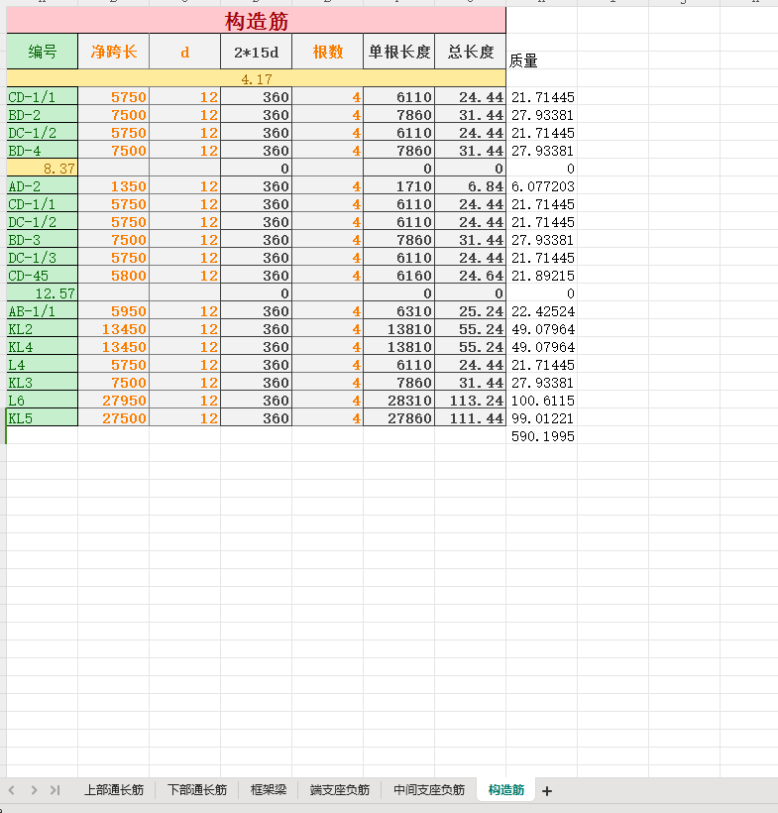
Task: Select the BD-4 row label
Action: [x=42, y=151]
